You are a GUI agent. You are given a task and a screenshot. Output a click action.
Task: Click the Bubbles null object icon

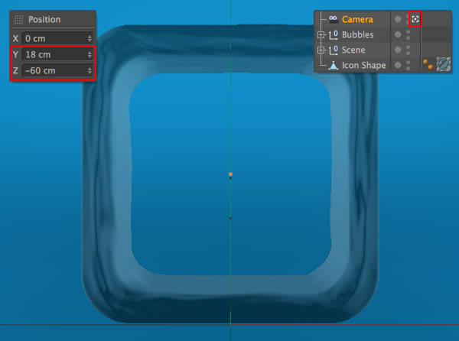pos(334,35)
